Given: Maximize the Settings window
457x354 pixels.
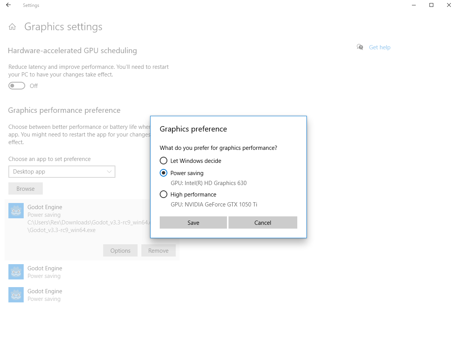Looking at the screenshot, I should click(431, 5).
